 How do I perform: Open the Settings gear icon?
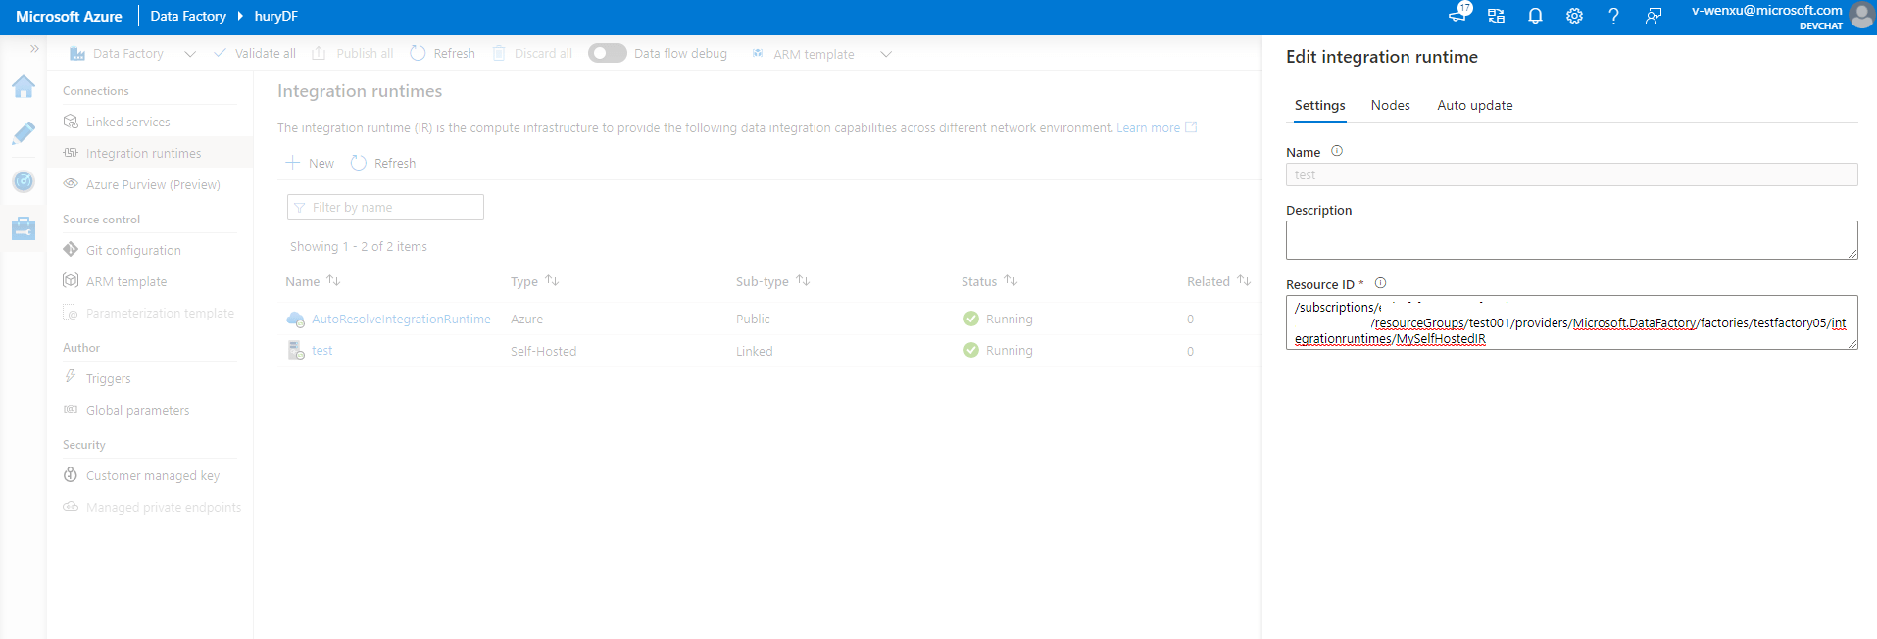point(1574,16)
